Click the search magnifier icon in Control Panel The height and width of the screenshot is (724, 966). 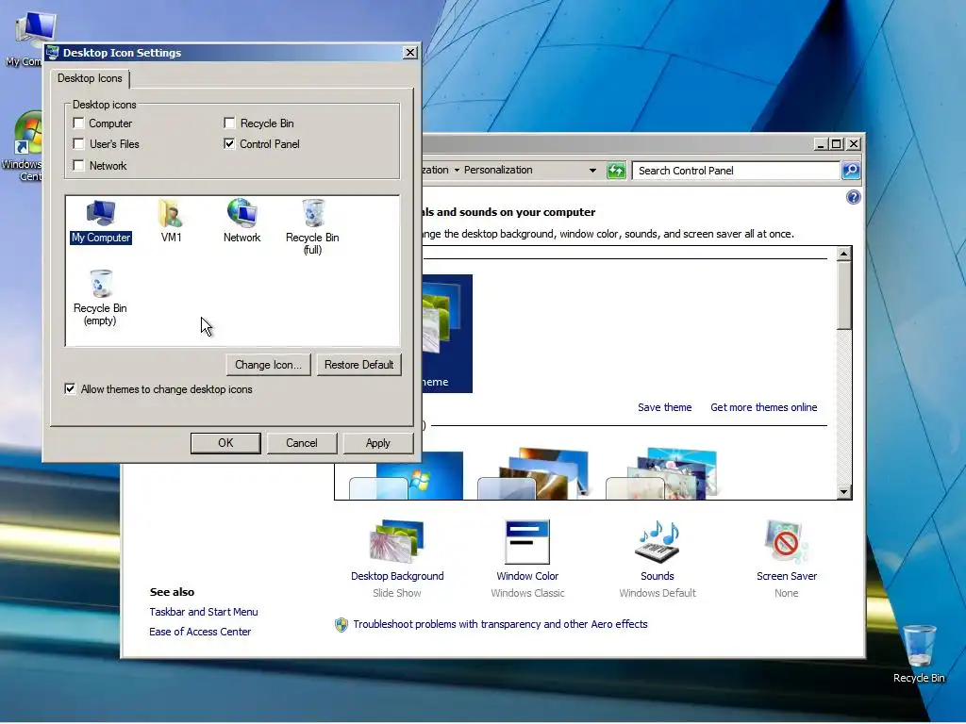[851, 171]
